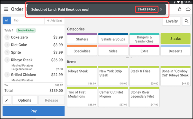
Task: Select the Sides category
Action: click(x=113, y=50)
